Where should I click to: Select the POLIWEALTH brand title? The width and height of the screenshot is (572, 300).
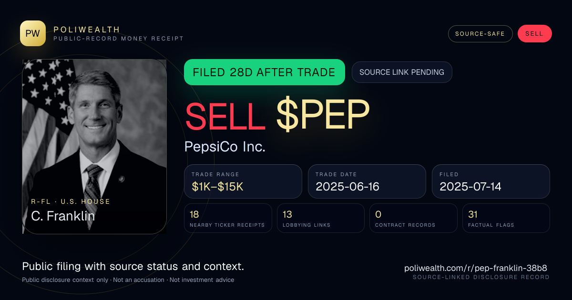pyautogui.click(x=87, y=30)
